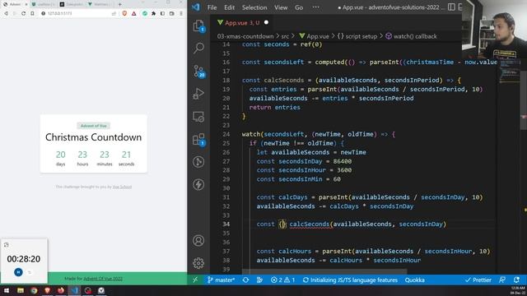This screenshot has width=527, height=296.
Task: Click Initializing JS/TS language features status
Action: (350, 280)
